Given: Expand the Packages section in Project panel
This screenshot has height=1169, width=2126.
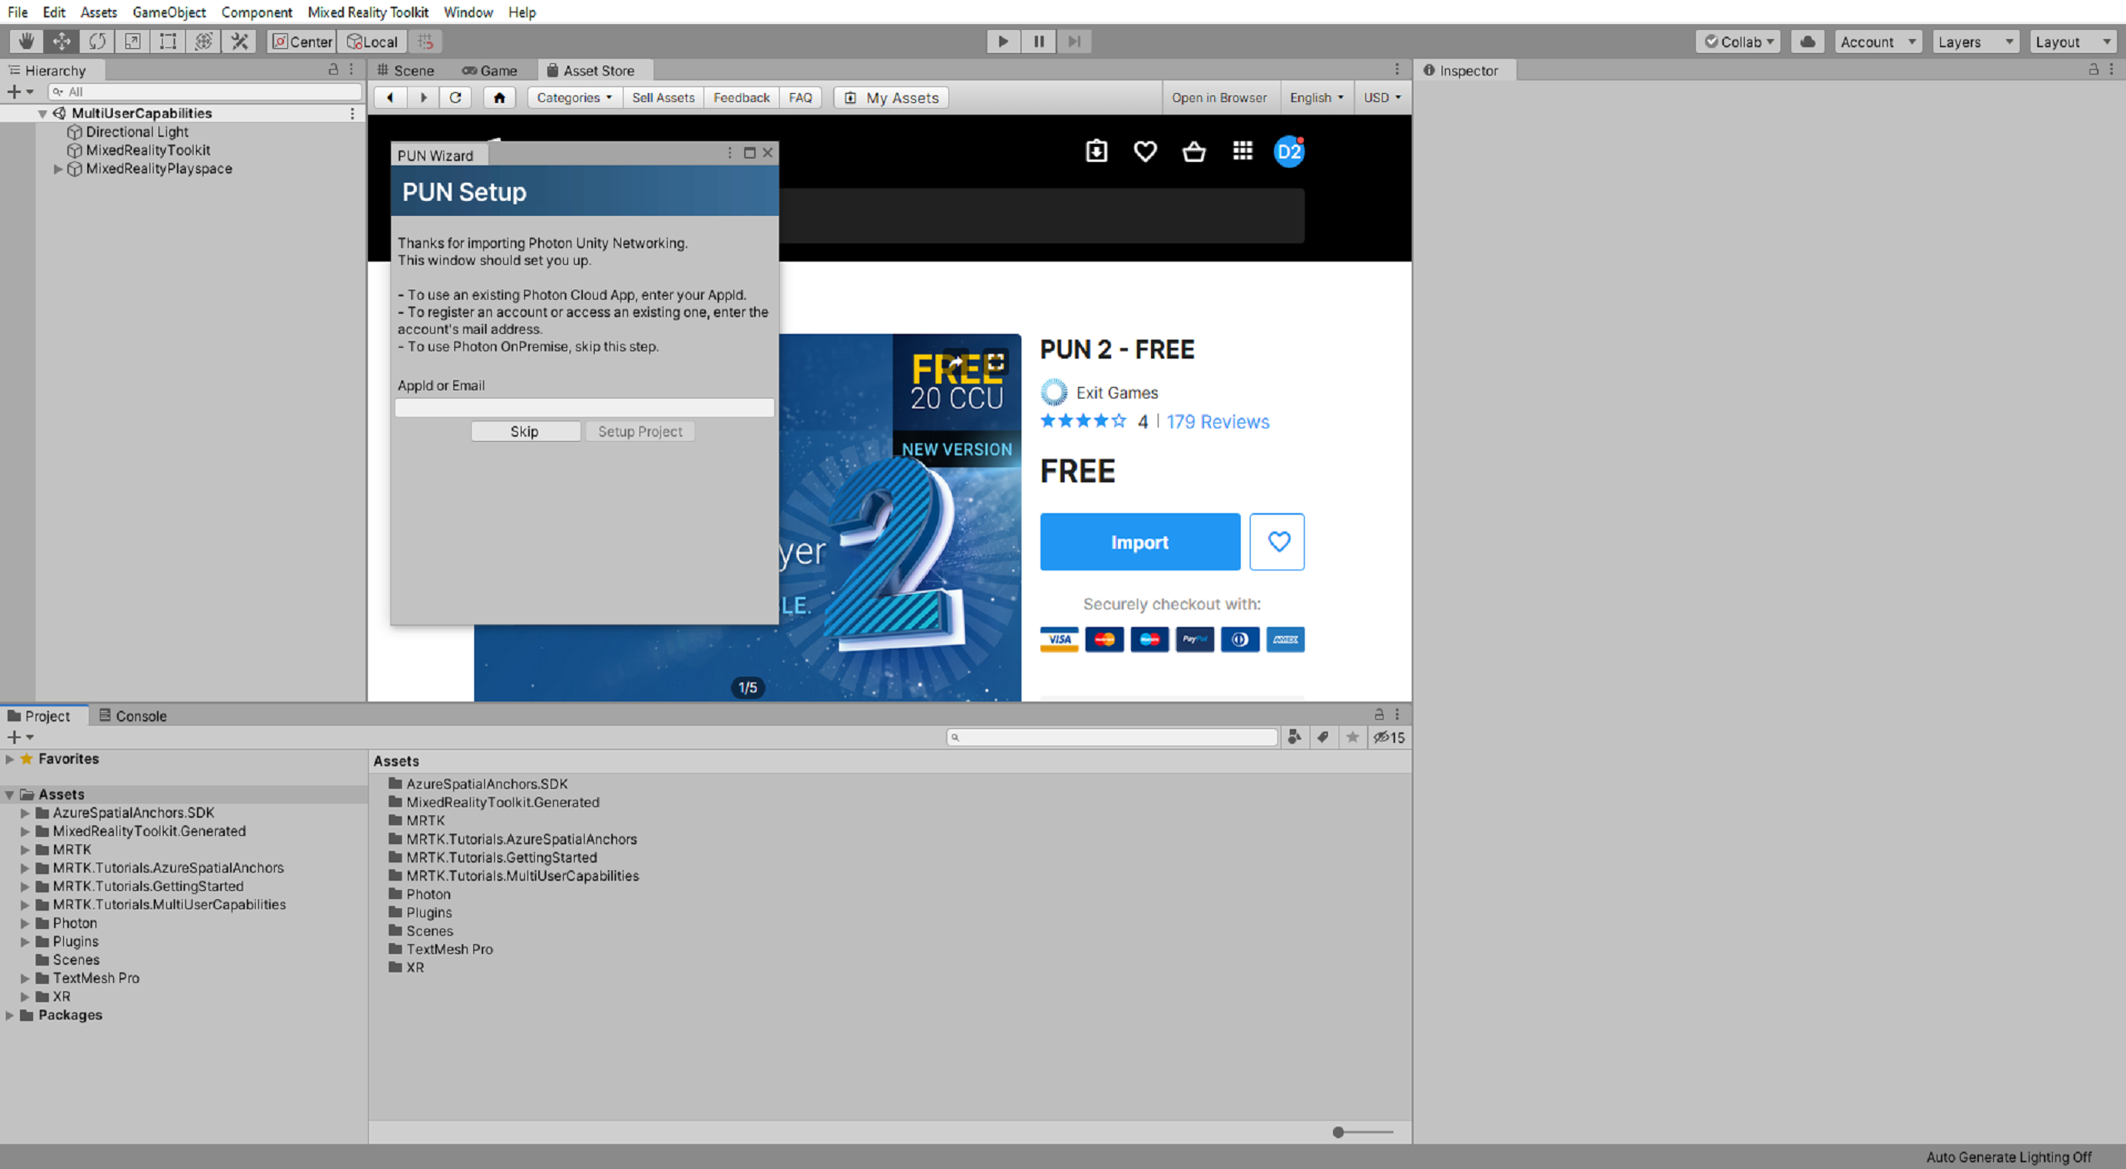Looking at the screenshot, I should 13,1015.
